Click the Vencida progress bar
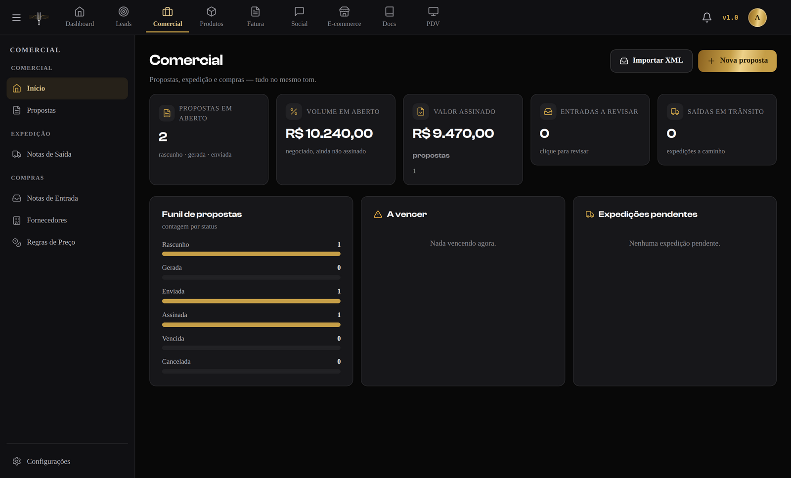This screenshot has height=478, width=791. [x=251, y=348]
